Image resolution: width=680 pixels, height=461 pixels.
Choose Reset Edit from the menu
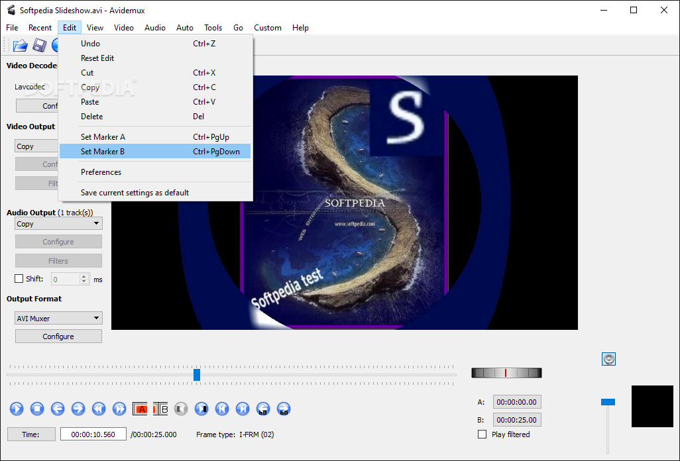pos(155,58)
